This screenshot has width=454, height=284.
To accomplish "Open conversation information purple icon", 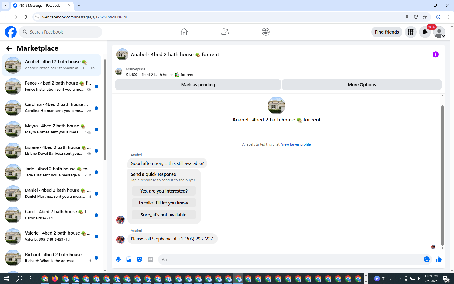I will coord(436,54).
